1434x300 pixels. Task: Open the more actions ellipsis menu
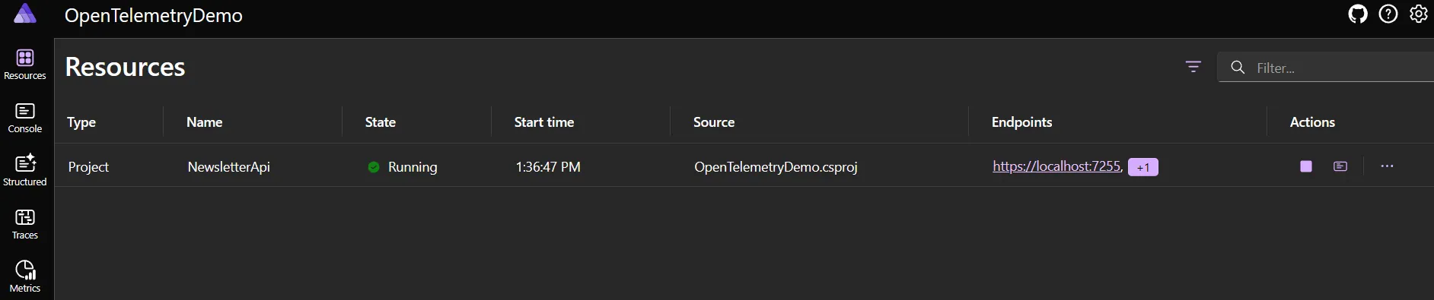click(x=1387, y=166)
